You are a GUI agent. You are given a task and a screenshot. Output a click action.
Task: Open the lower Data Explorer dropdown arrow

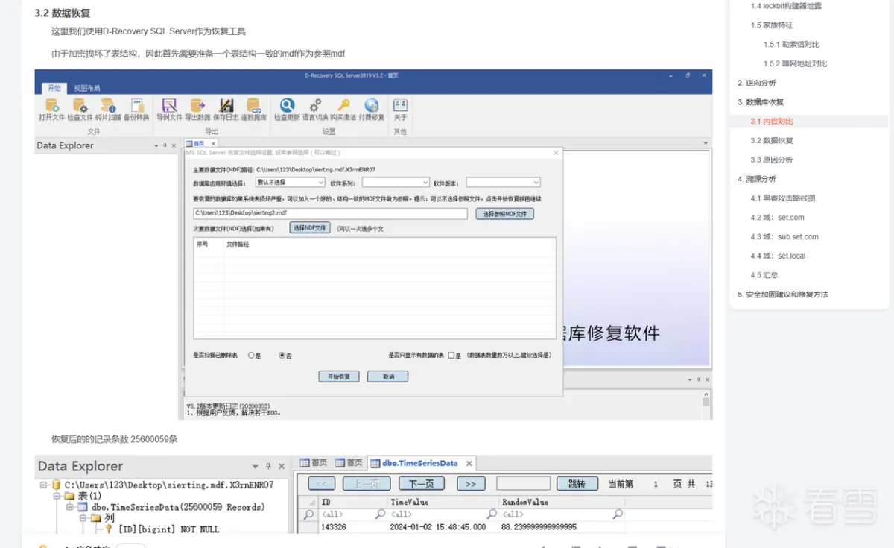(256, 466)
